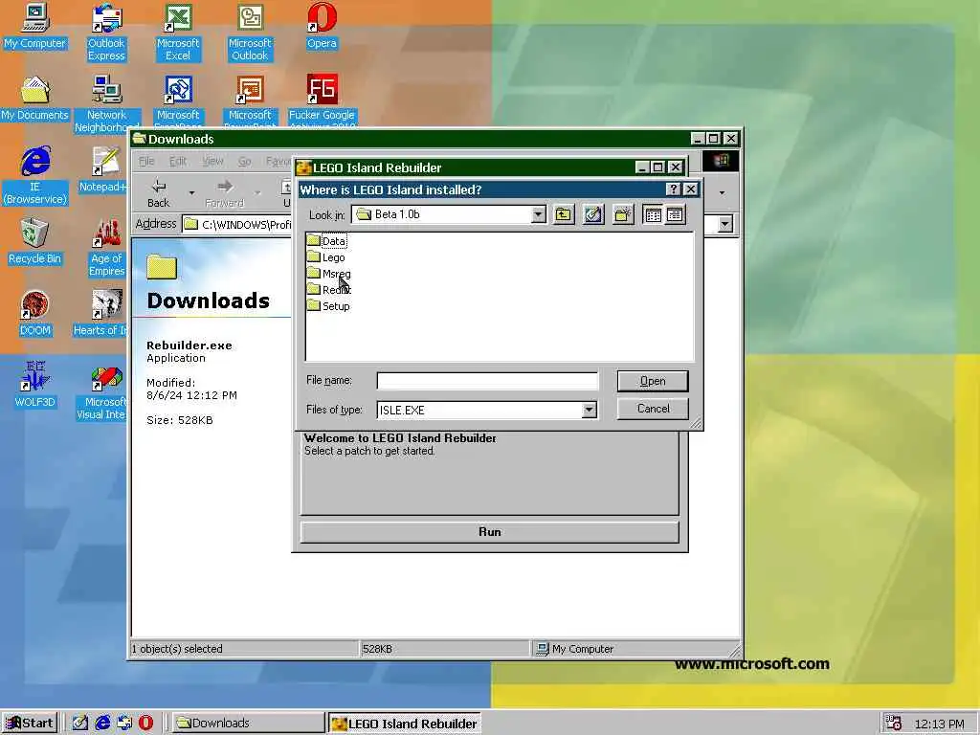Select WOLF3D desktop shortcut
The width and height of the screenshot is (980, 735).
[x=34, y=385]
